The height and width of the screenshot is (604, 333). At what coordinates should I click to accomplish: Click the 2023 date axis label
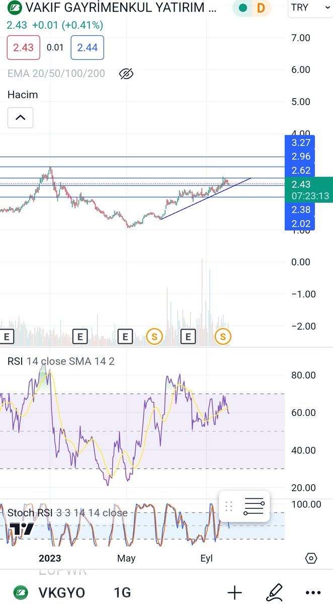click(50, 559)
